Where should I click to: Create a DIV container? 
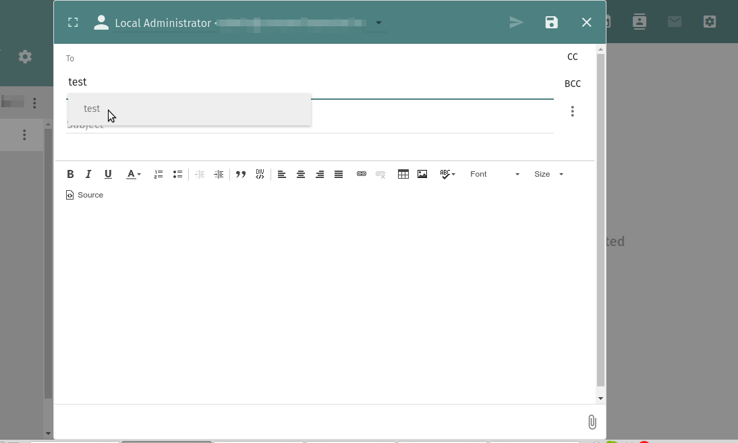(260, 175)
